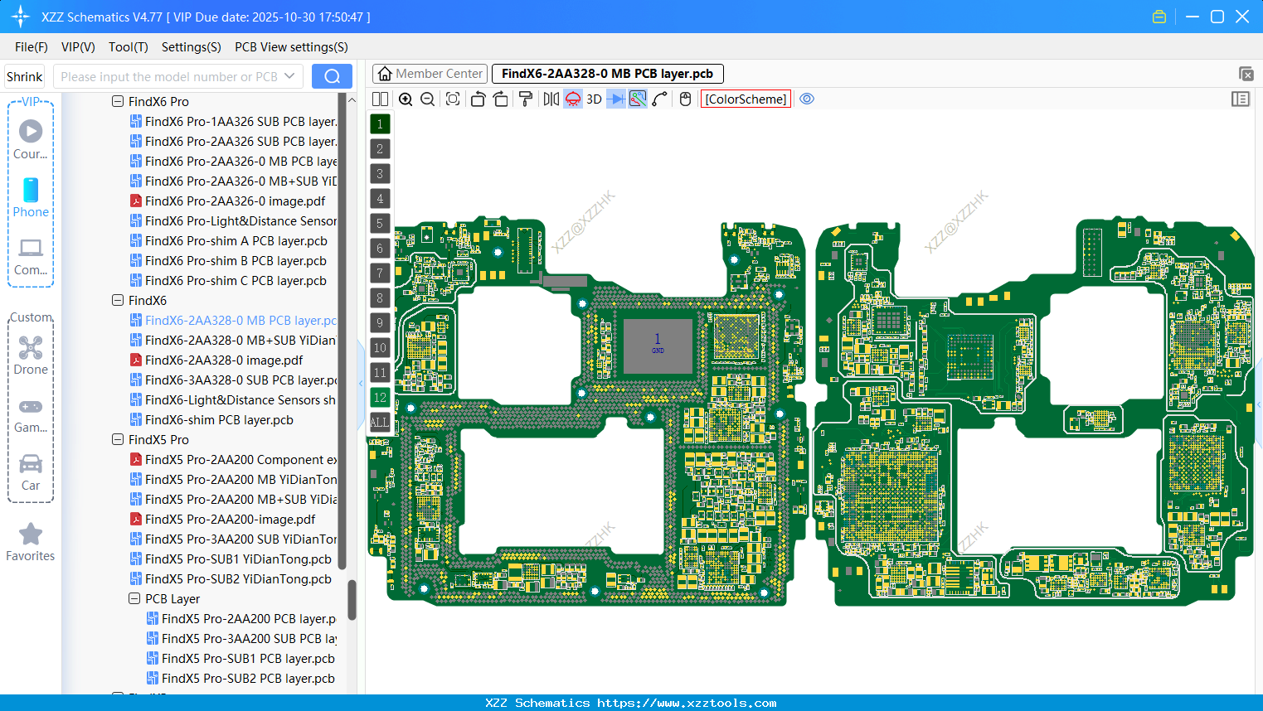Image resolution: width=1263 pixels, height=711 pixels.
Task: Show PCB layer 5
Action: [x=380, y=224]
